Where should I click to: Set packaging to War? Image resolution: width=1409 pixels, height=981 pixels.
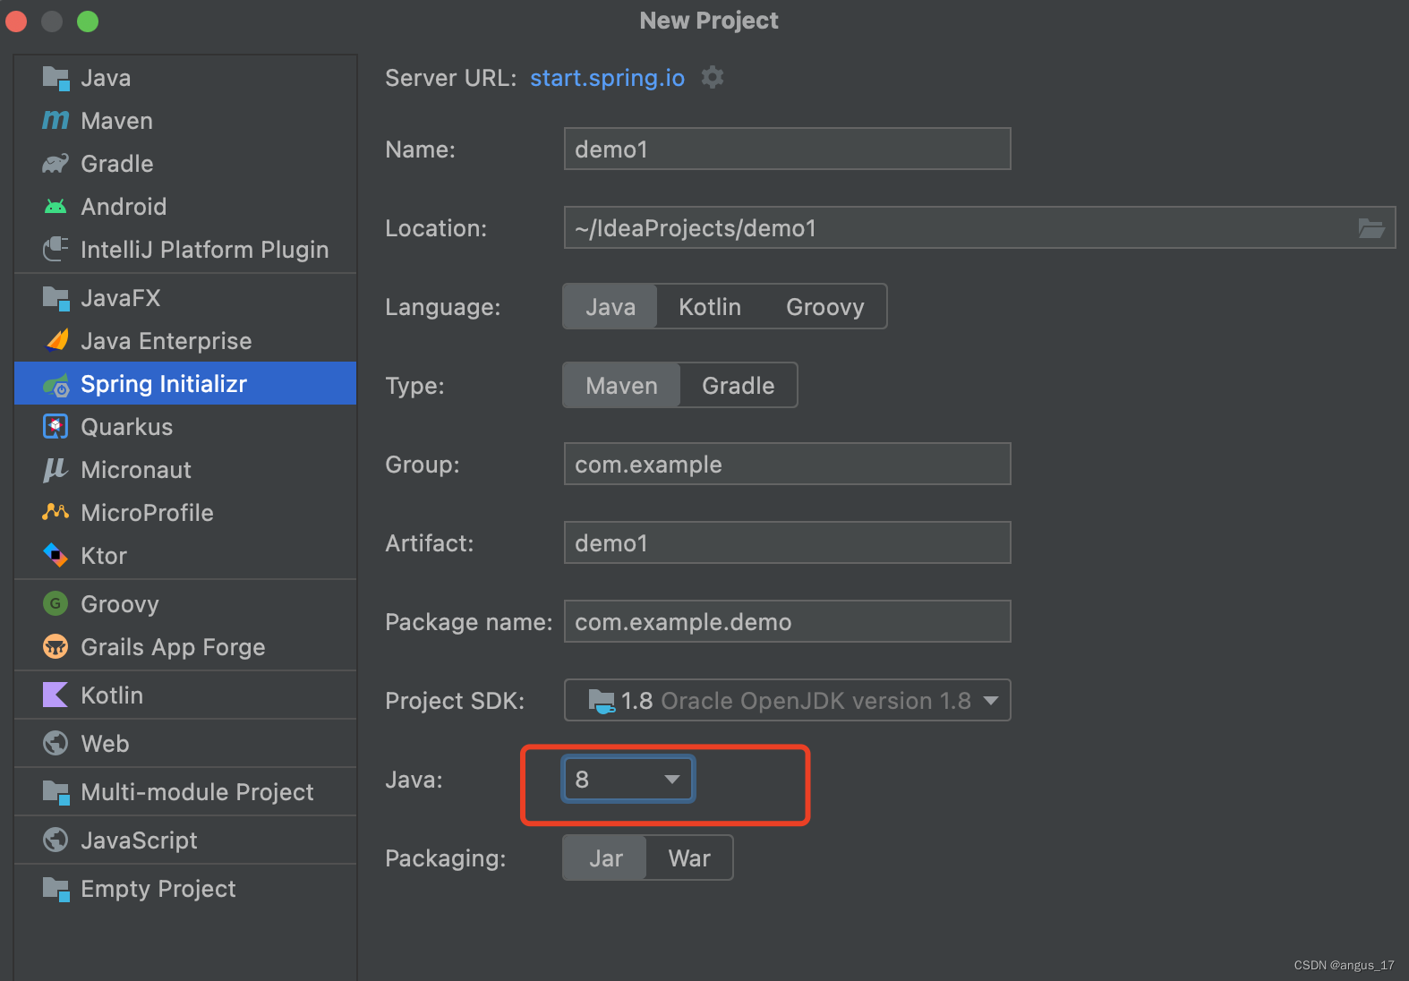(x=689, y=858)
